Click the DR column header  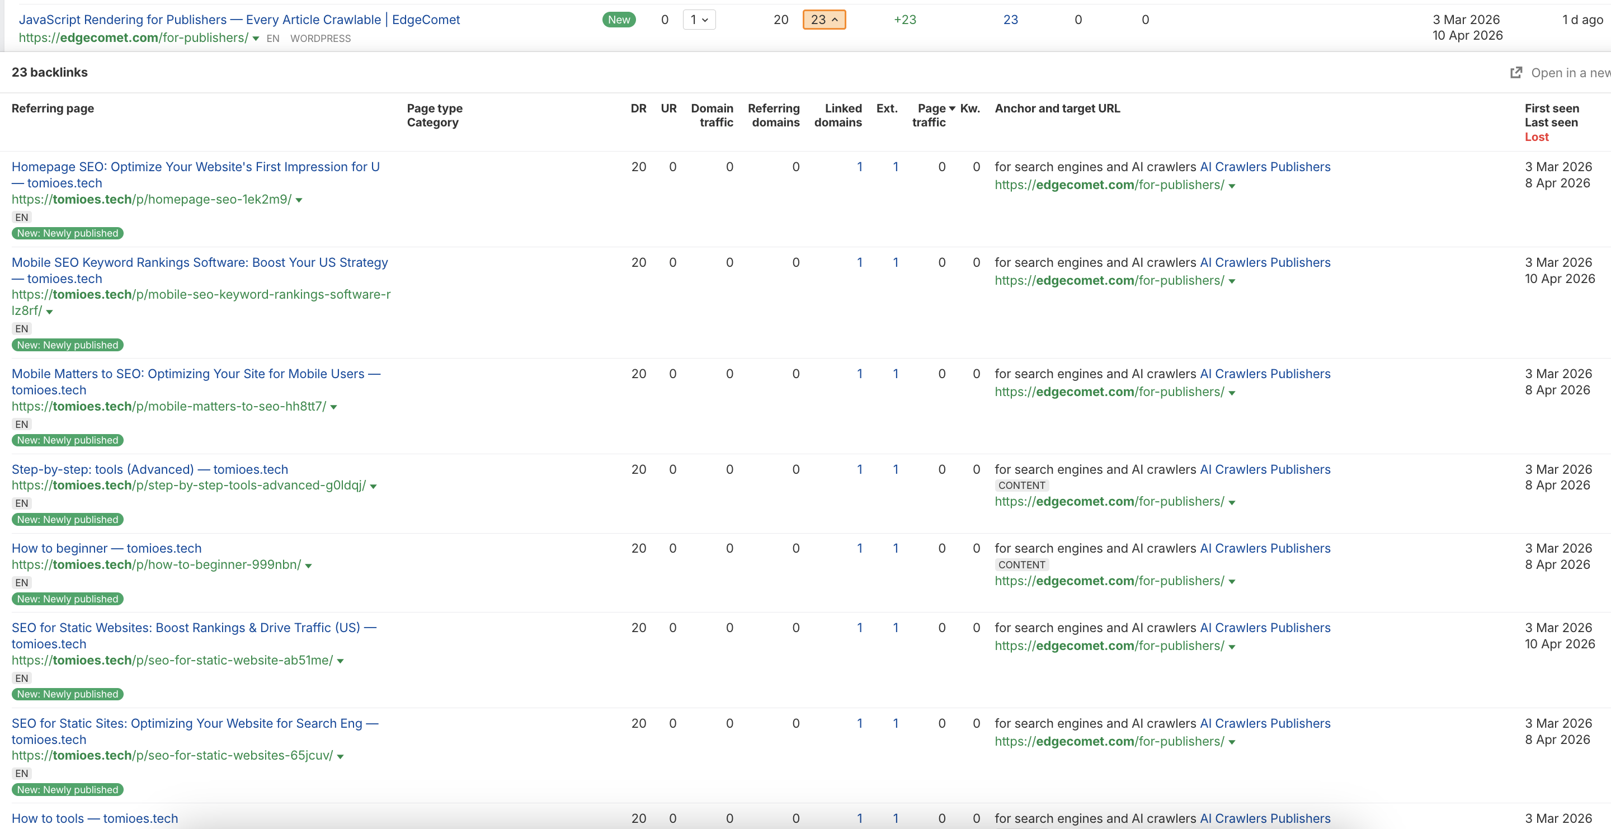pyautogui.click(x=638, y=109)
